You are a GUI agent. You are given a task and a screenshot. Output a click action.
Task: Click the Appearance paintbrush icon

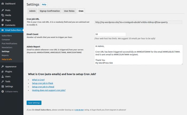point(3,66)
